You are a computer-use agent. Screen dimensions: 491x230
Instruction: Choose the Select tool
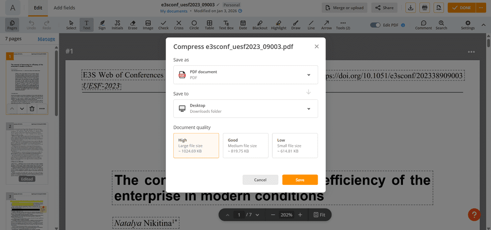(x=71, y=25)
